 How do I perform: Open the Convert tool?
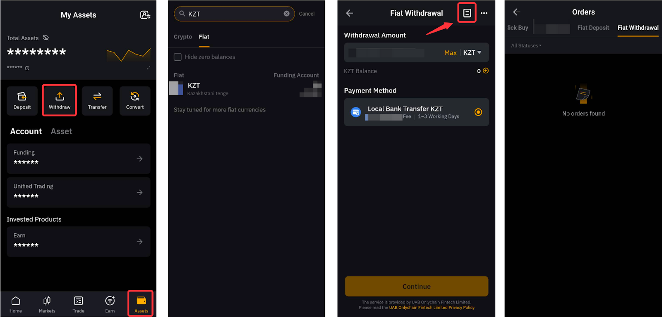tap(135, 101)
